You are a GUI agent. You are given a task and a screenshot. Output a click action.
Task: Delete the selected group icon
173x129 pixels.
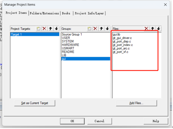tap(95, 29)
